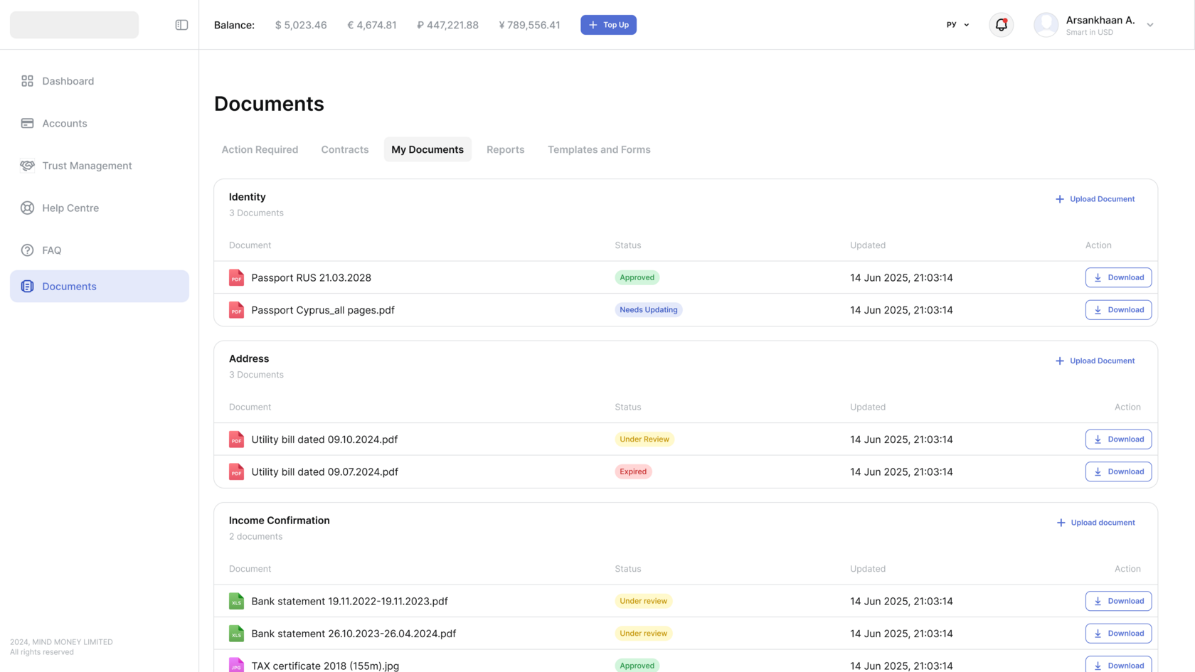Upload a document to Identity section

pos(1095,199)
